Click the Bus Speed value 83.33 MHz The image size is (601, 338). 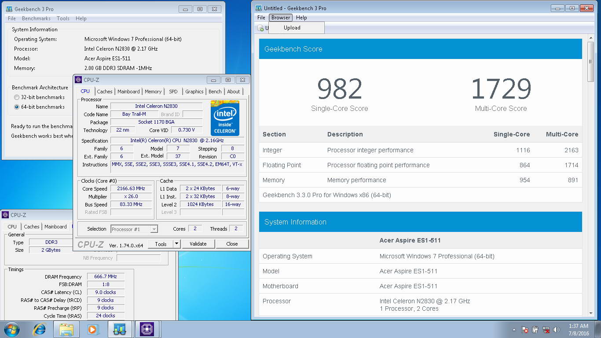131,205
